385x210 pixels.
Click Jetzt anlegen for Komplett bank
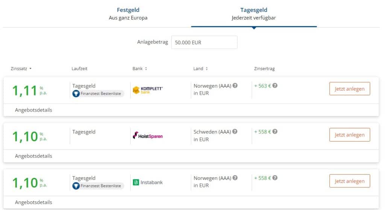(350, 89)
